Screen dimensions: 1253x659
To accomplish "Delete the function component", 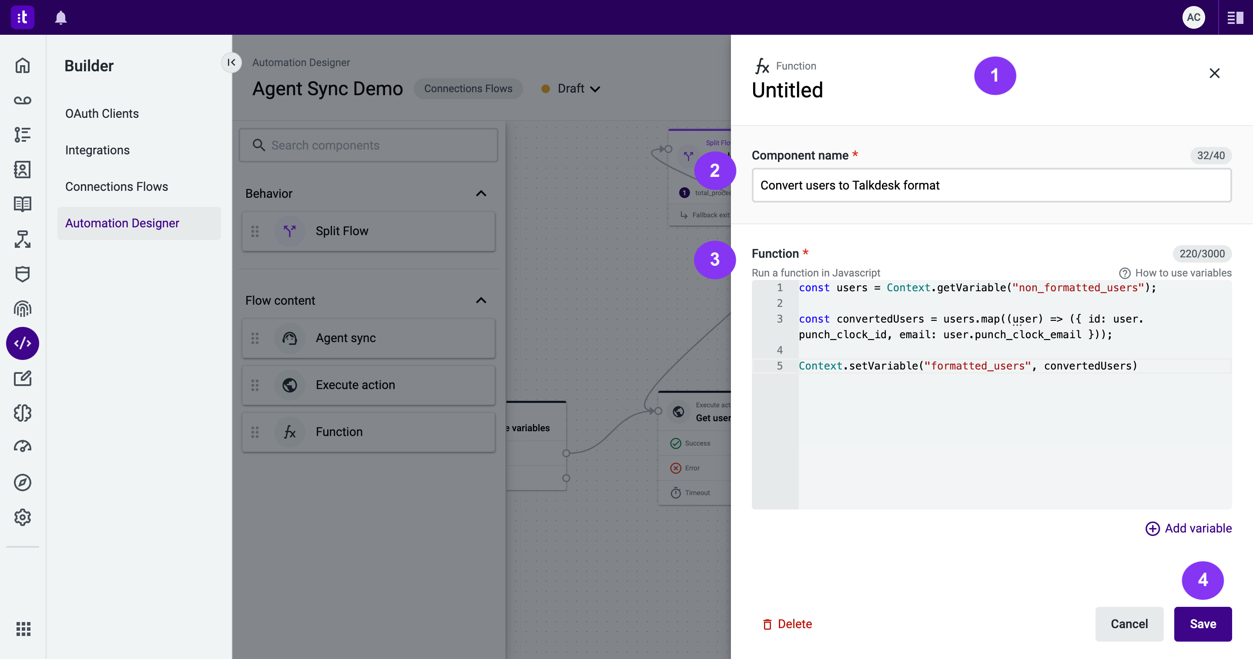I will [x=787, y=624].
